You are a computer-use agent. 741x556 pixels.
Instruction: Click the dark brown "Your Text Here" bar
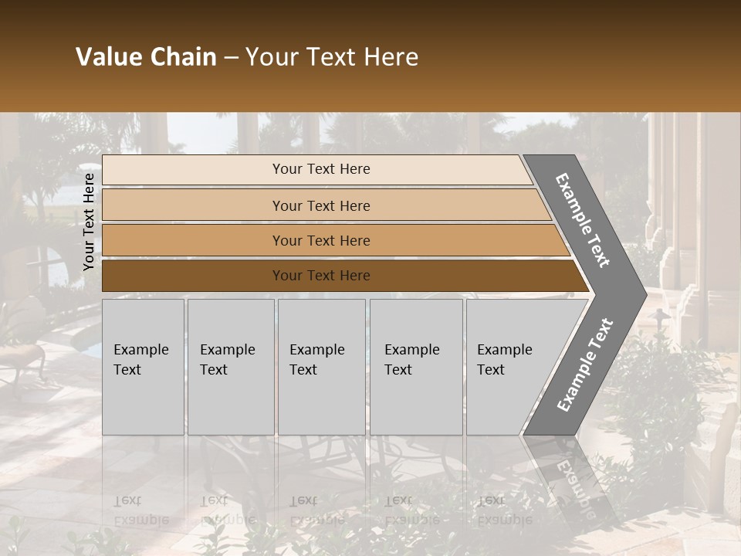[320, 276]
